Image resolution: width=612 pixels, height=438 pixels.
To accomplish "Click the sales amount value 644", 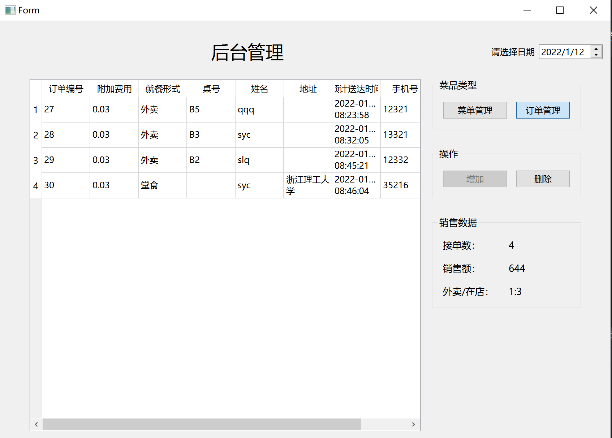I will [517, 268].
